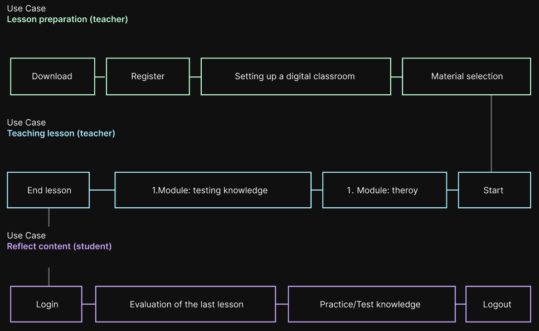Select the Logout box

pos(498,304)
